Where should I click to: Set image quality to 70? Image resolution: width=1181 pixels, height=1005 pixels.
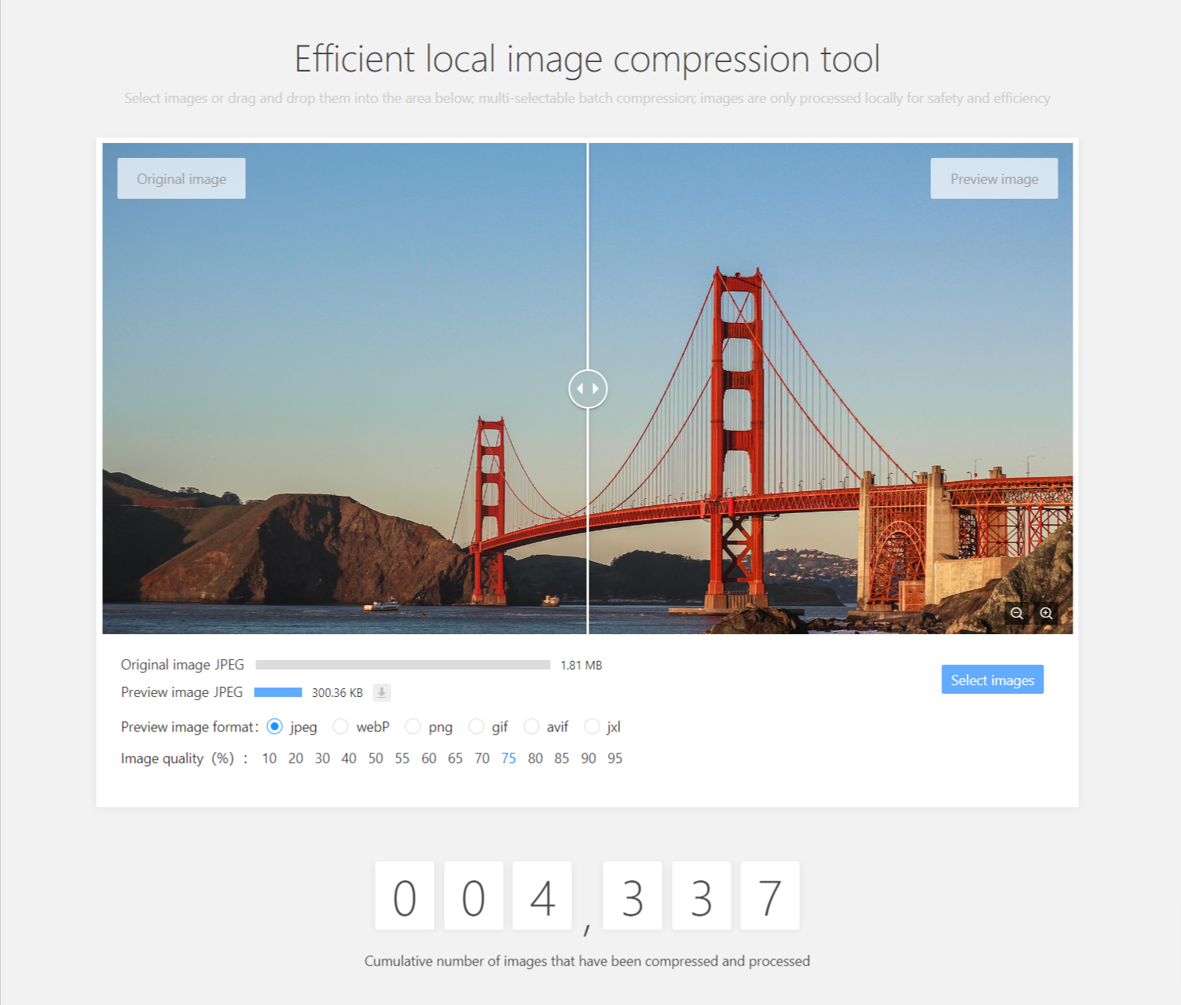tap(482, 758)
